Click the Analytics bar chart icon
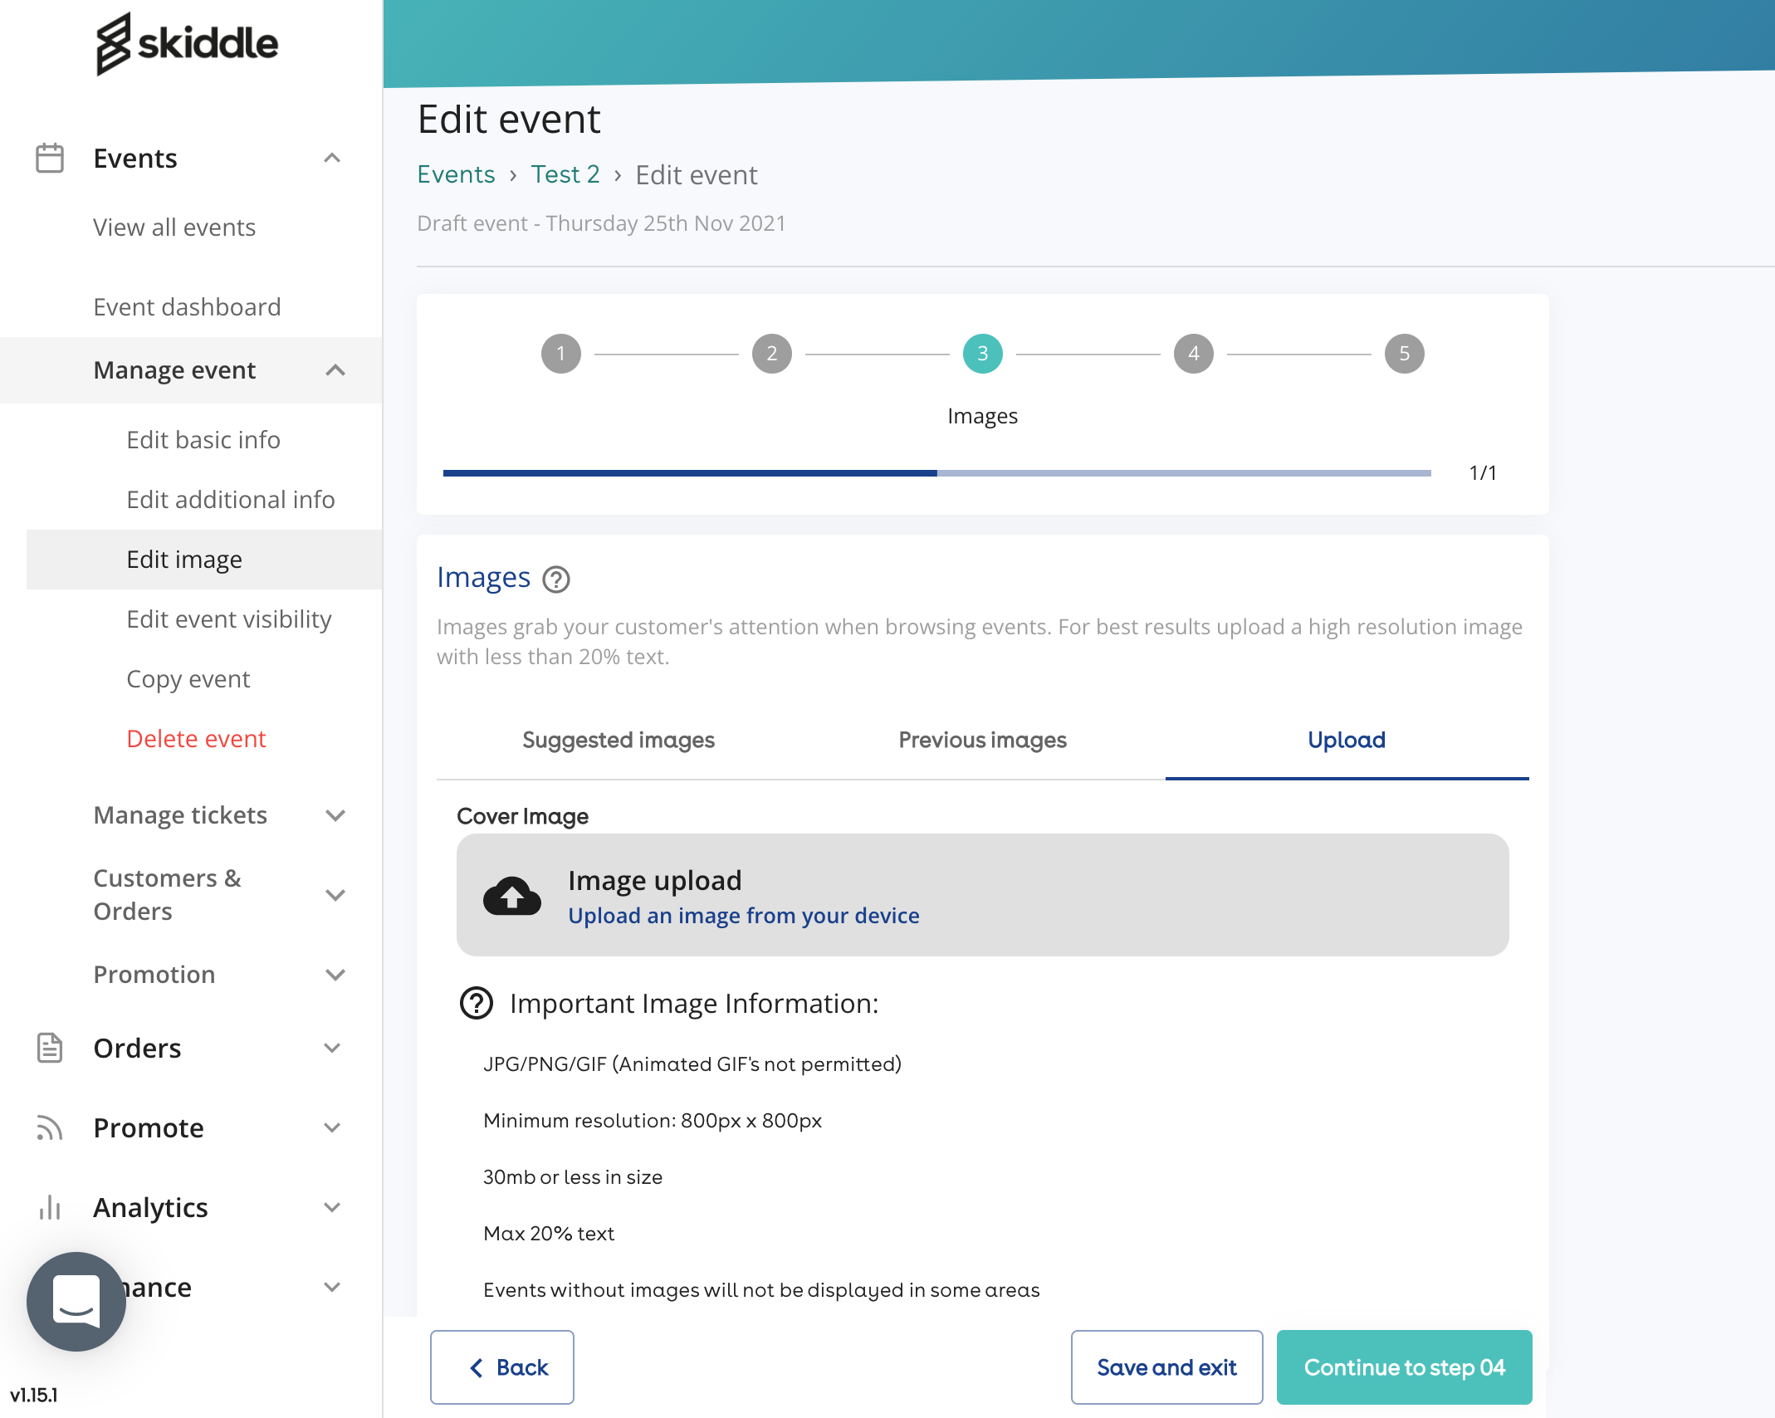1775x1418 pixels. [x=50, y=1207]
